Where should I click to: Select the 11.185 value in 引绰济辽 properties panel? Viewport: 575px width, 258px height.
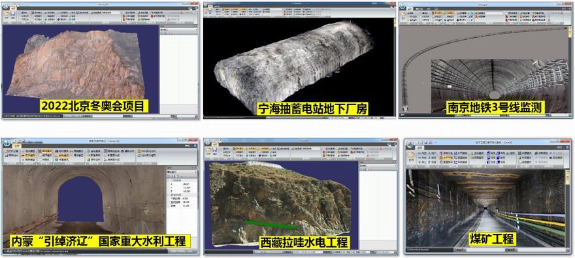tap(186, 206)
